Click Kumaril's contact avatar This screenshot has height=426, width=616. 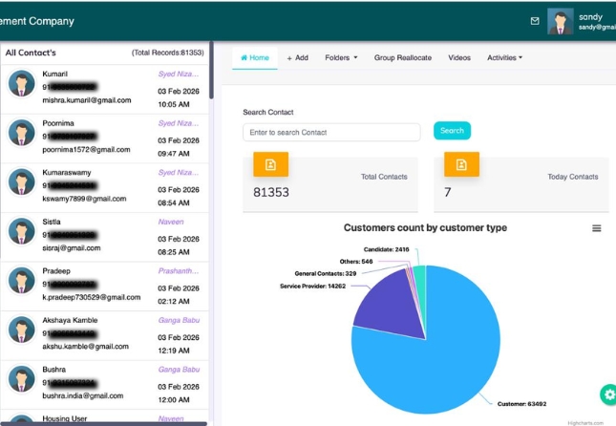[22, 84]
